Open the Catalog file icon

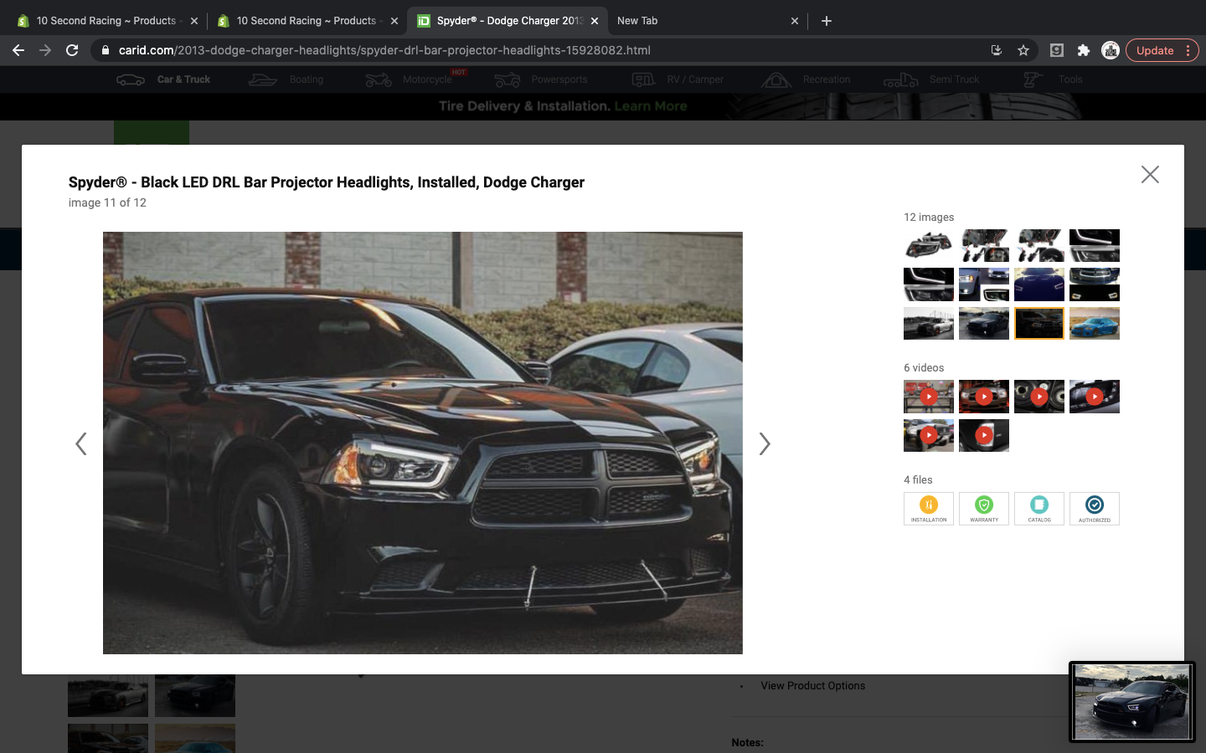(1038, 508)
